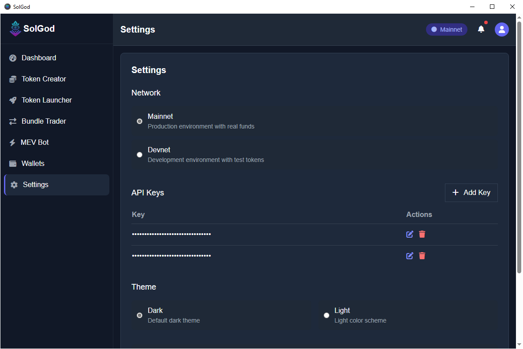
Task: Select the Devnet network radio button
Action: pos(140,154)
